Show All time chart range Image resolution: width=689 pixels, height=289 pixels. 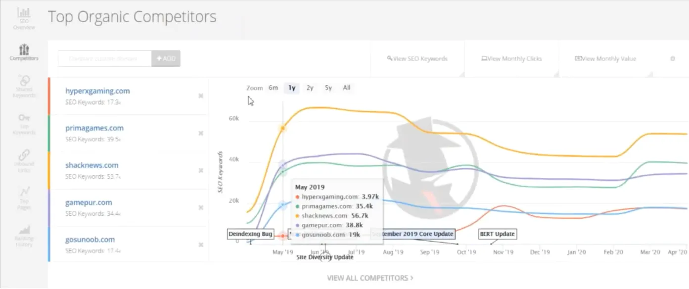(x=347, y=88)
